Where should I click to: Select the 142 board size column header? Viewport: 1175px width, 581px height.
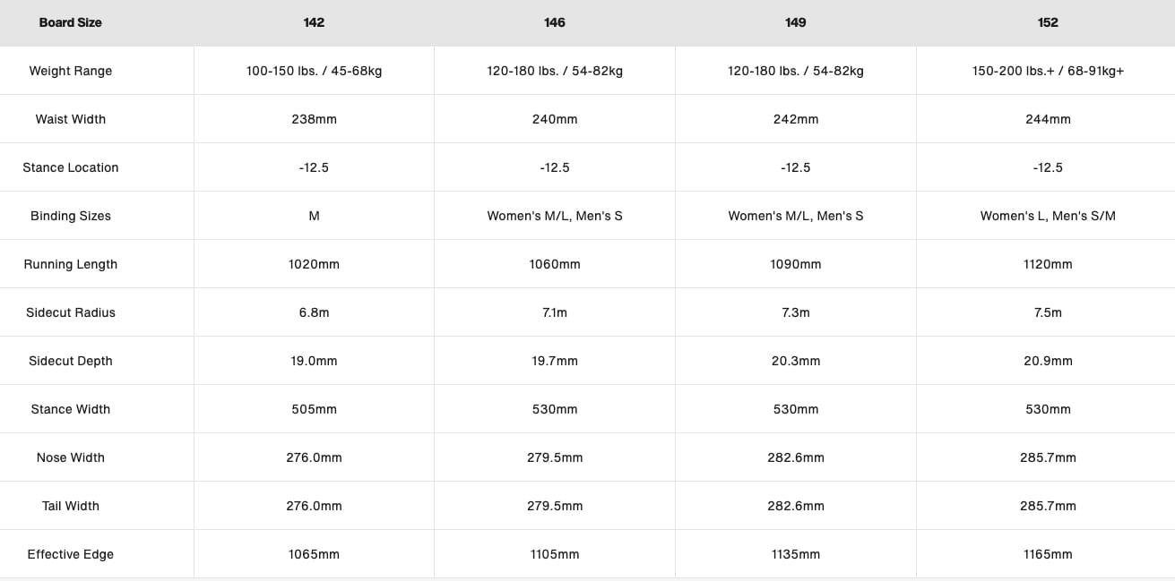pyautogui.click(x=314, y=22)
